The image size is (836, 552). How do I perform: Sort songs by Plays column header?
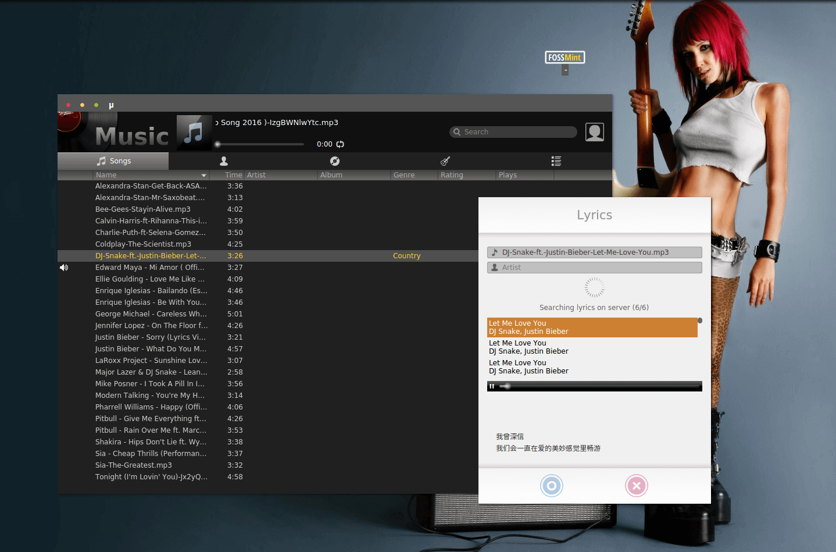[x=525, y=175]
